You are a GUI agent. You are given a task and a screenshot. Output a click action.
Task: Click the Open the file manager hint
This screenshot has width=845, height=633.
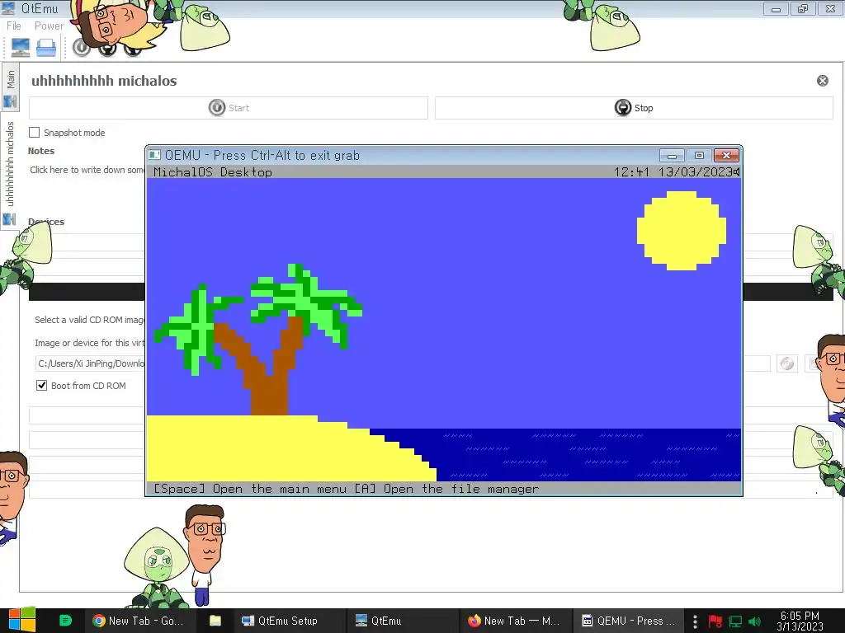(x=446, y=489)
